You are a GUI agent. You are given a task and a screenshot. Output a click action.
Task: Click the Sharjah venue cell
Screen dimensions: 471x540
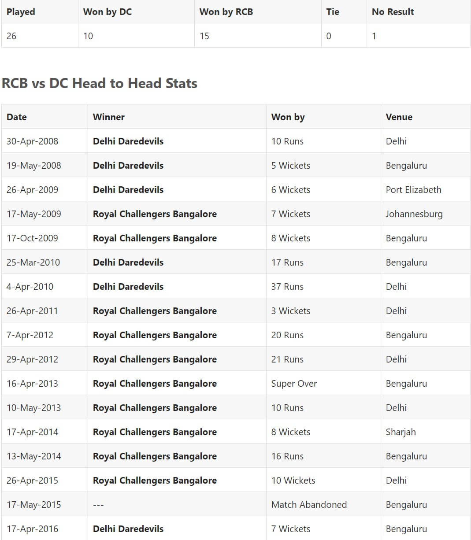401,432
